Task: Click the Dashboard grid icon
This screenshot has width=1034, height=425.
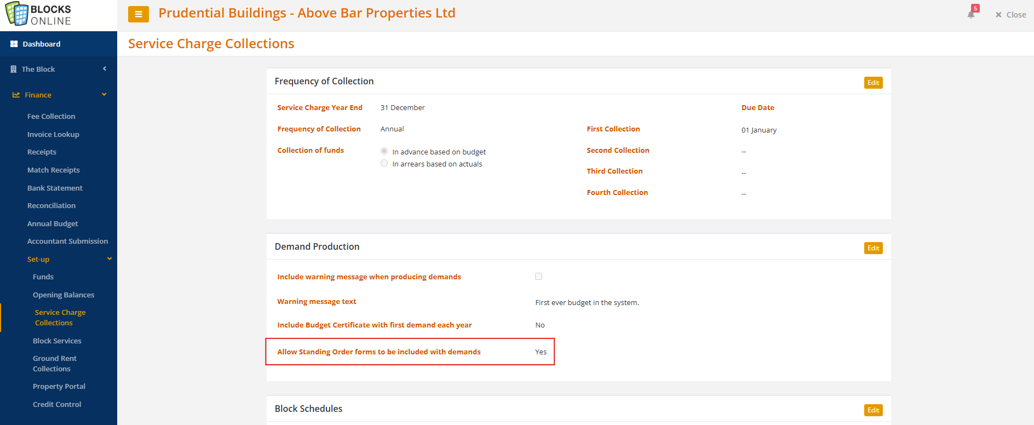Action: point(14,44)
